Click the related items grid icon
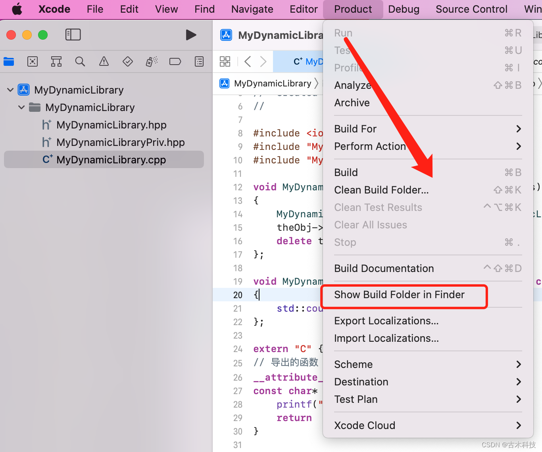The image size is (542, 452). point(225,61)
